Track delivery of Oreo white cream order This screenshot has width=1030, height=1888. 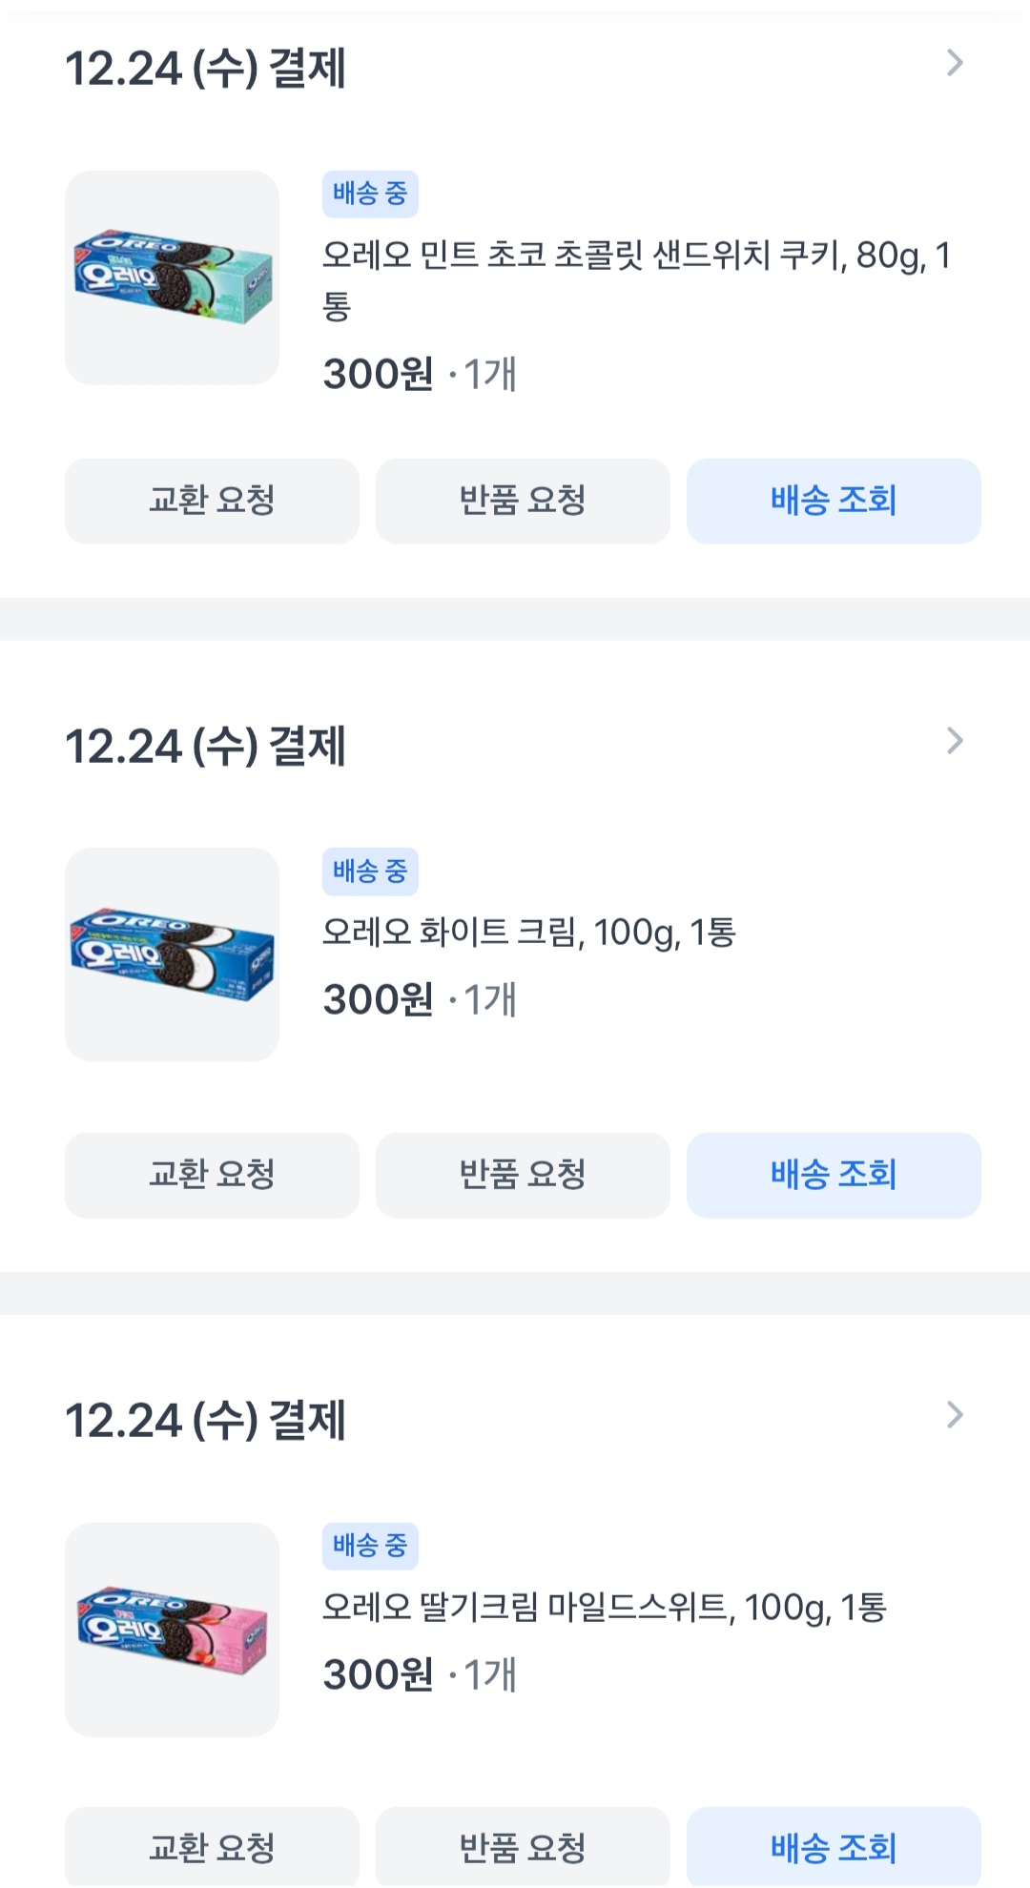834,1175
